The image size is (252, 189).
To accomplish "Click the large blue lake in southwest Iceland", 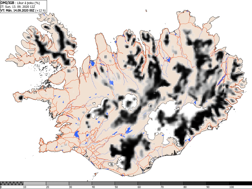I will tap(77, 134).
